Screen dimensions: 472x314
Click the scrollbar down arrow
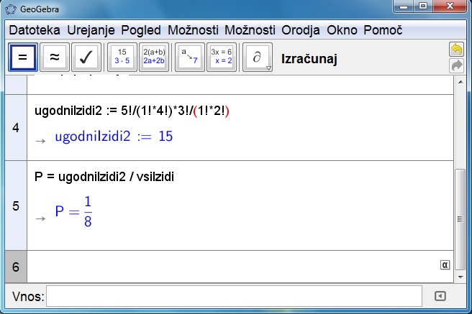click(x=460, y=277)
